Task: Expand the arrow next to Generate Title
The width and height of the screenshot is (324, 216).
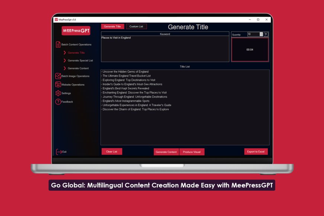Action: click(65, 53)
